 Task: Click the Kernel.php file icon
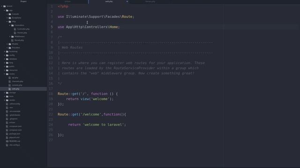coord(13,41)
